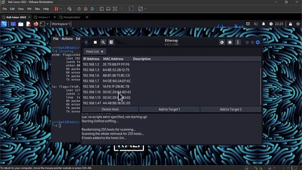
Task: Open VMware Tabs menu
Action: click(37, 9)
